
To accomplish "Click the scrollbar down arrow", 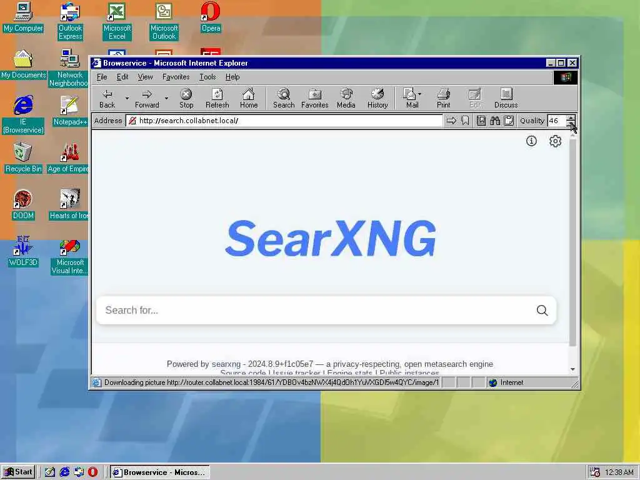I will coord(572,369).
